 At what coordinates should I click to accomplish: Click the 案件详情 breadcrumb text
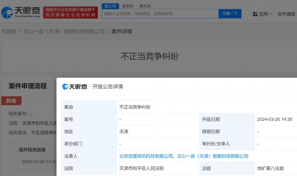pos(122,31)
